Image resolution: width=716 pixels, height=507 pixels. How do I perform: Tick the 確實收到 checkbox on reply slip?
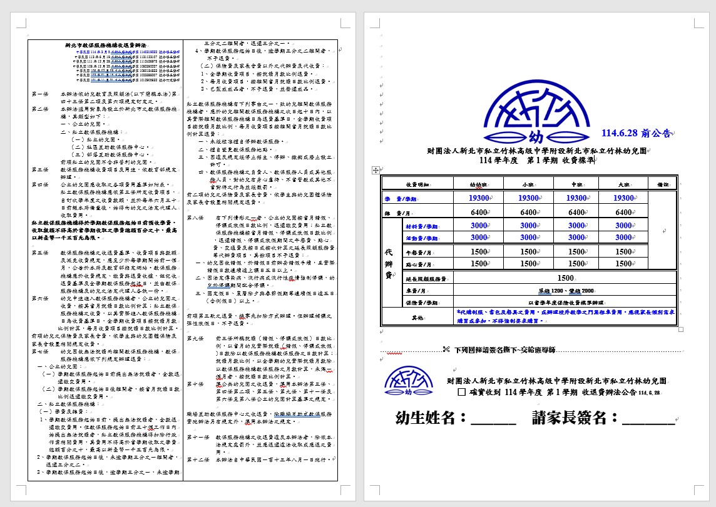[x=462, y=391]
